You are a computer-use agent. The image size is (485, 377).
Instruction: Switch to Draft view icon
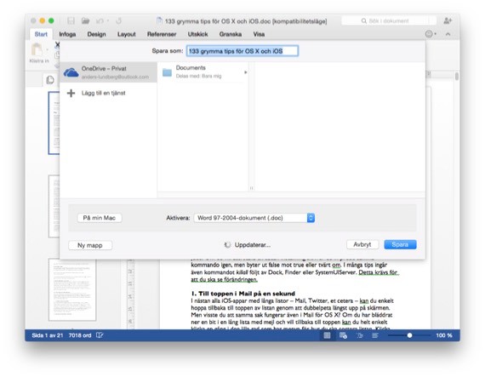pos(375,335)
